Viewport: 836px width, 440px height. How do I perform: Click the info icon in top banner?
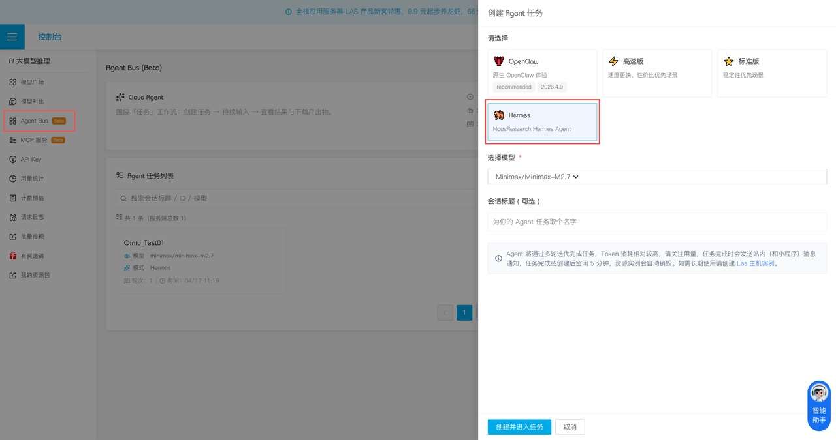289,12
